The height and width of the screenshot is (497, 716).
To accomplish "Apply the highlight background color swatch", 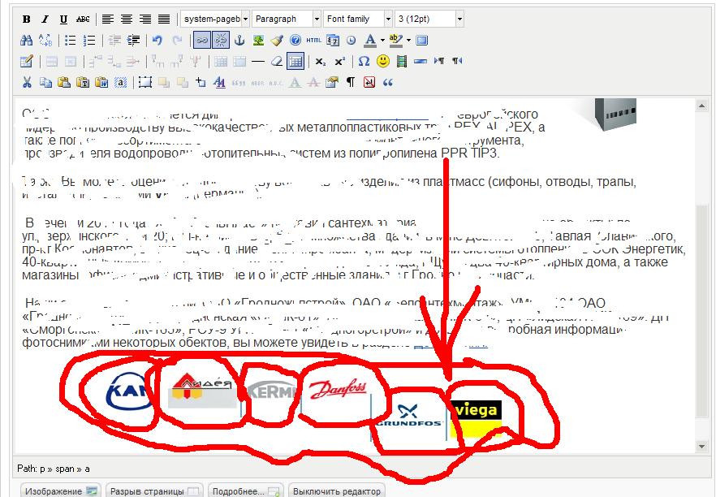I will [x=396, y=41].
